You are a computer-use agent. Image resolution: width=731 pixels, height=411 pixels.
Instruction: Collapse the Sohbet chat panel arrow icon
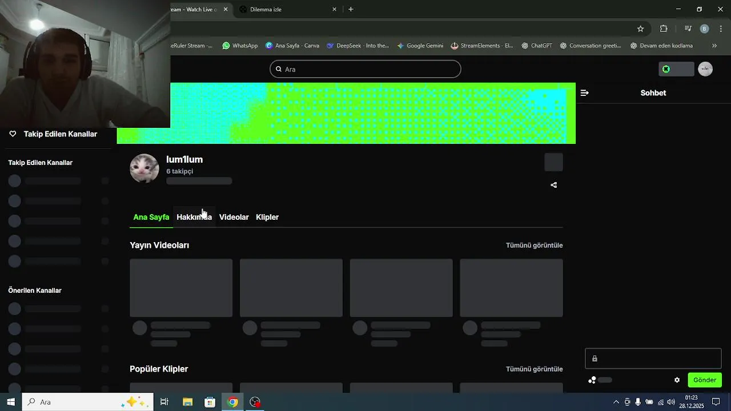coord(584,92)
